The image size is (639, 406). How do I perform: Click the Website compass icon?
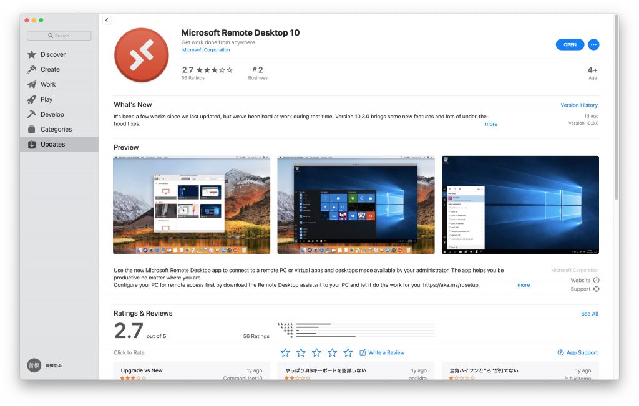pos(596,280)
